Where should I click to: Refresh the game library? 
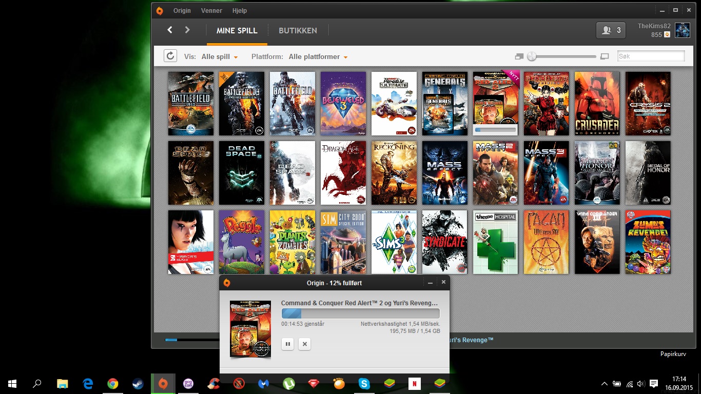click(x=170, y=56)
